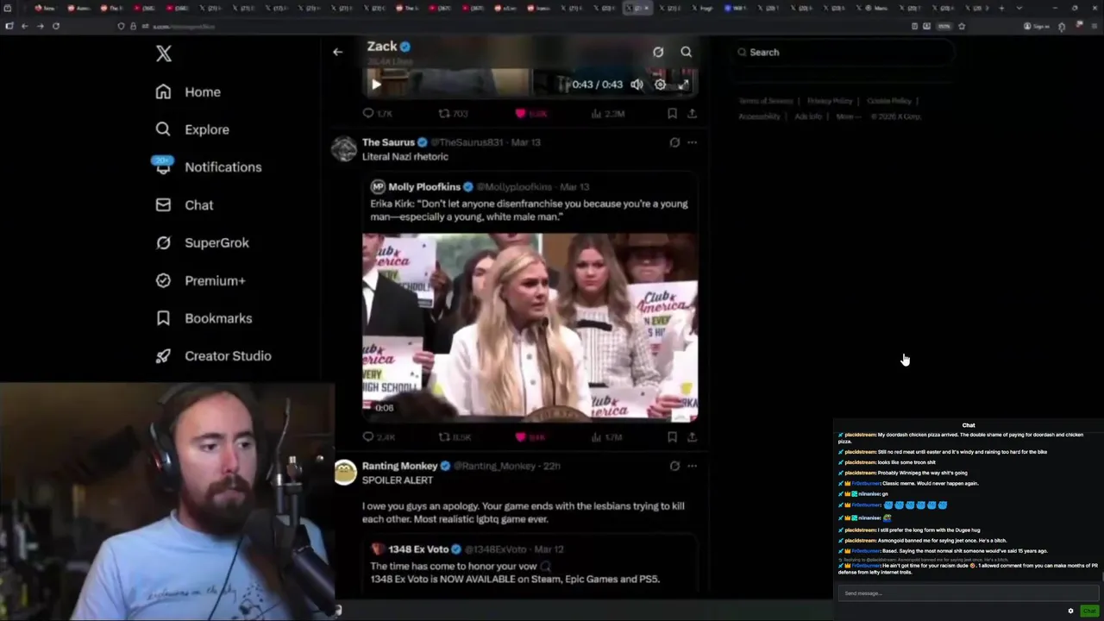Open the Explore page

click(x=191, y=129)
